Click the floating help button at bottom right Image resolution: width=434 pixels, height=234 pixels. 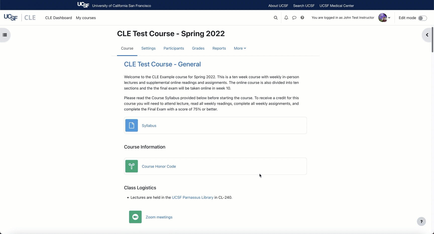pyautogui.click(x=421, y=221)
